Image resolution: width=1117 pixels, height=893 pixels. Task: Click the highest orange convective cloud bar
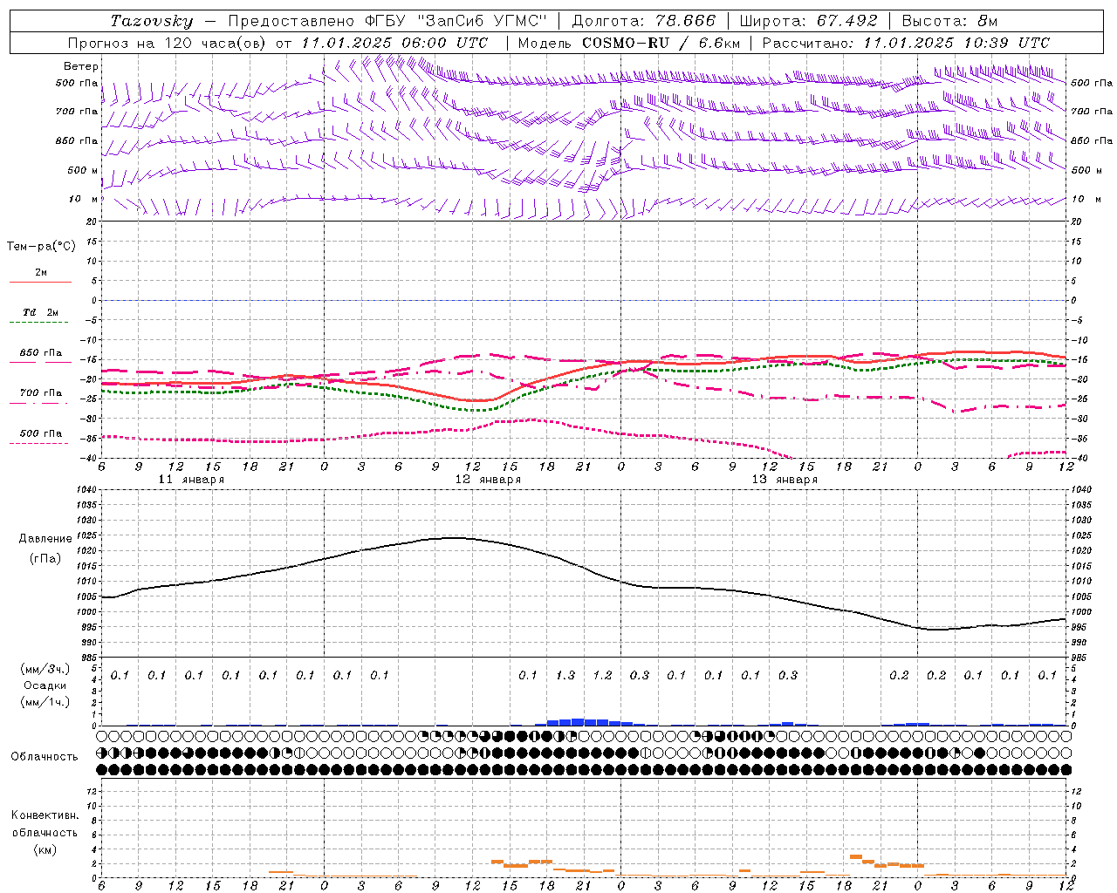855,856
